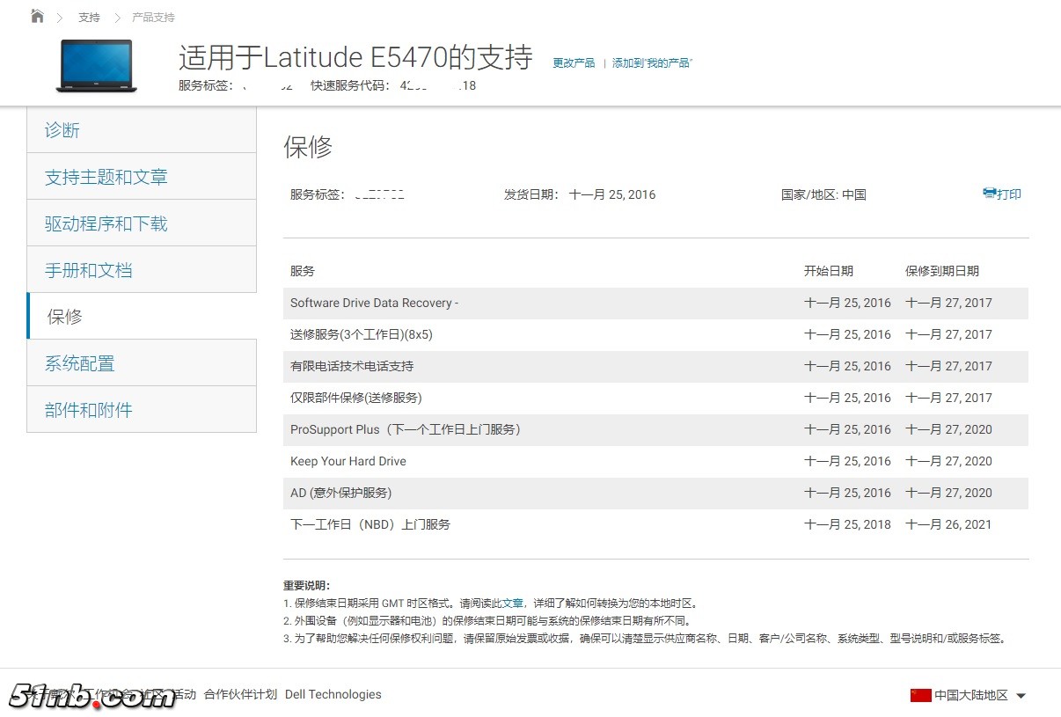Click the China flag icon in the footer
The height and width of the screenshot is (717, 1061).
(920, 695)
